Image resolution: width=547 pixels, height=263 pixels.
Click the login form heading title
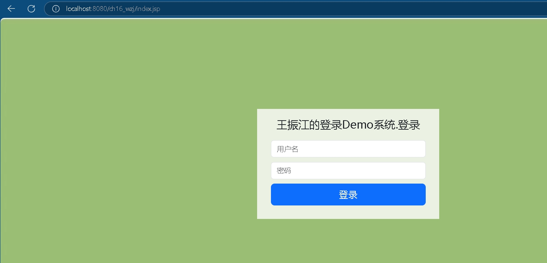tap(348, 125)
